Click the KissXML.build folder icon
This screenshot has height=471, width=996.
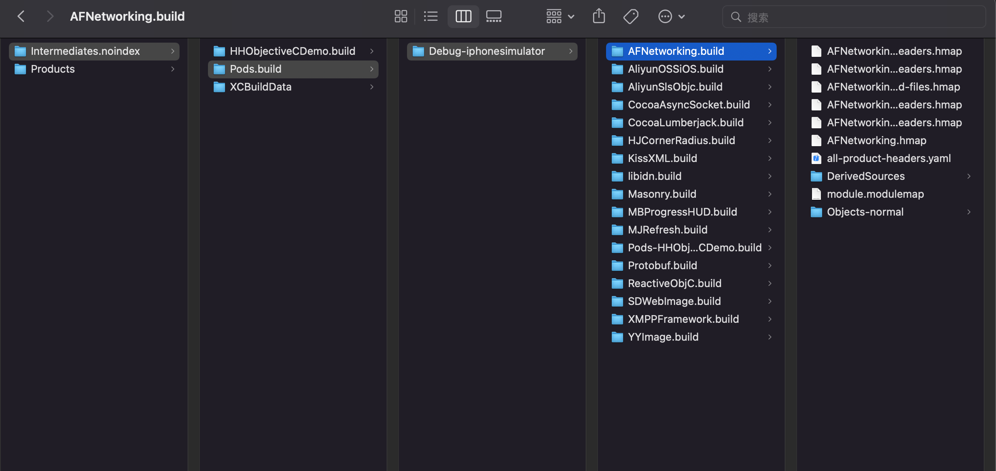click(x=617, y=158)
